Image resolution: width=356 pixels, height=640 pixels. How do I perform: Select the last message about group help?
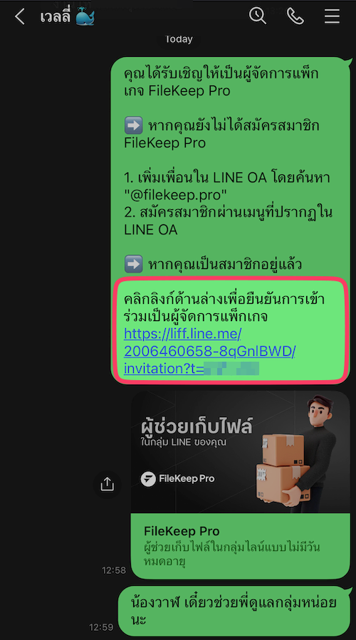click(234, 611)
